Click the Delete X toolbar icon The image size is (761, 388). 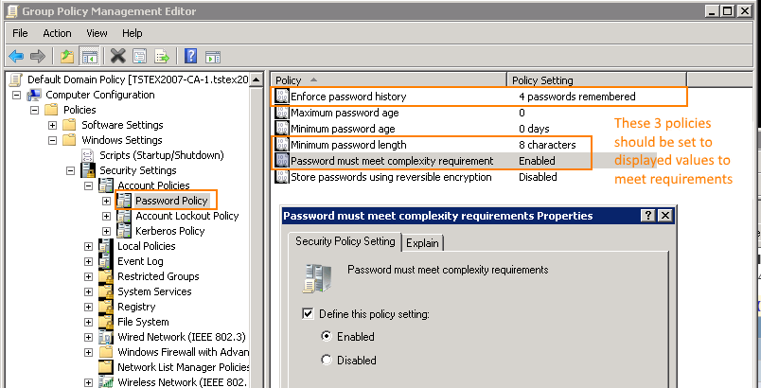pos(118,56)
